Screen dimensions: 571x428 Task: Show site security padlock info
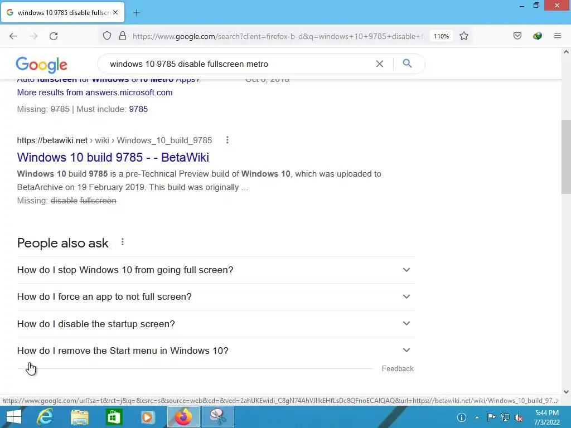[123, 36]
